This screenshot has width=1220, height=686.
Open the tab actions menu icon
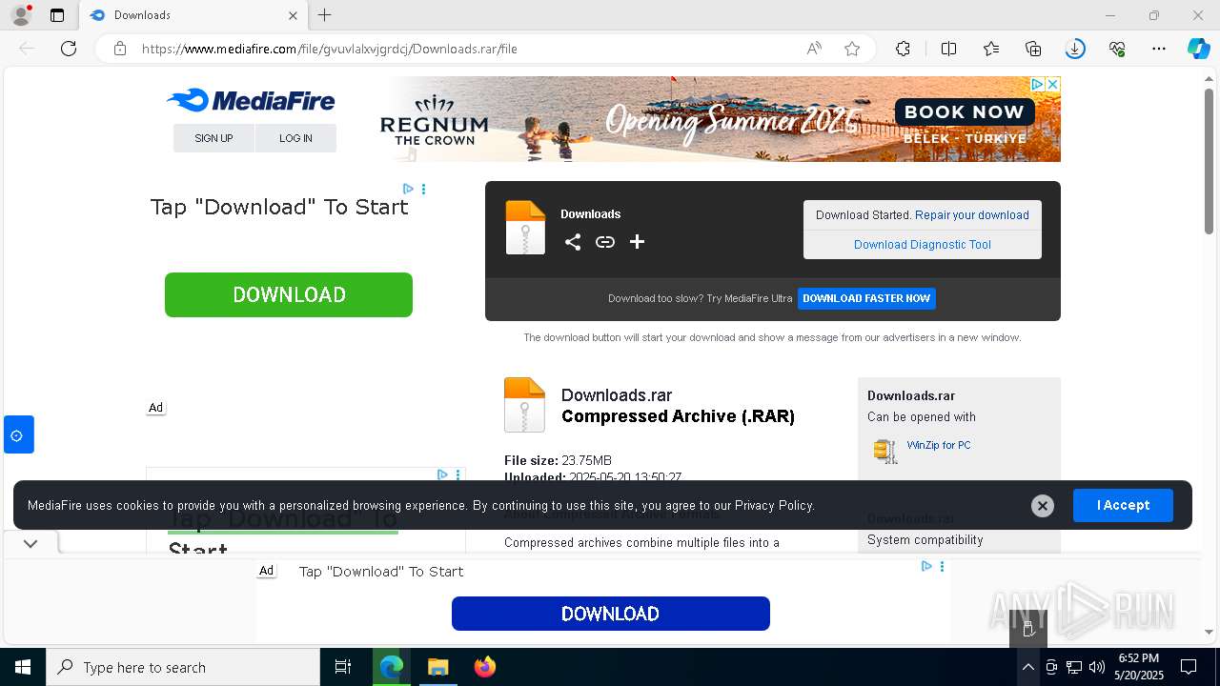[x=57, y=15]
